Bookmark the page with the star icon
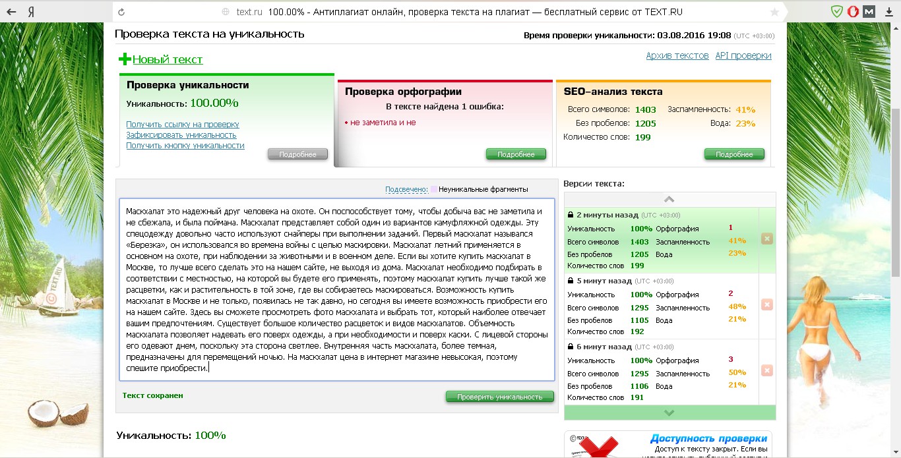The height and width of the screenshot is (458, 901). [x=774, y=12]
